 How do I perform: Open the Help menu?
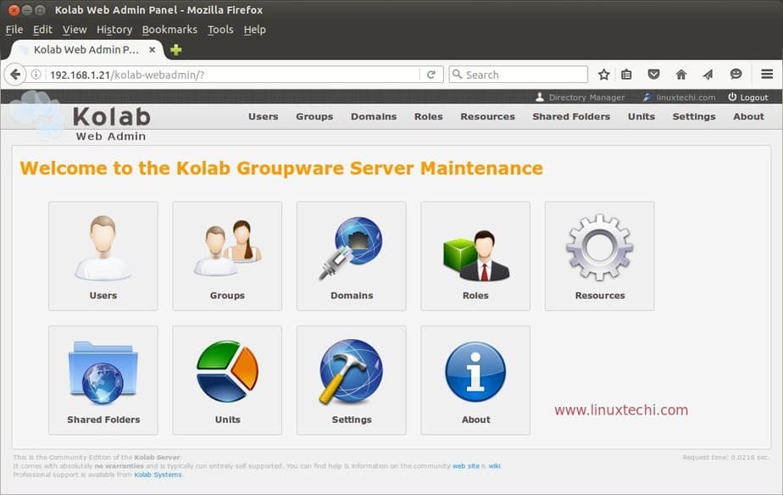pyautogui.click(x=255, y=30)
